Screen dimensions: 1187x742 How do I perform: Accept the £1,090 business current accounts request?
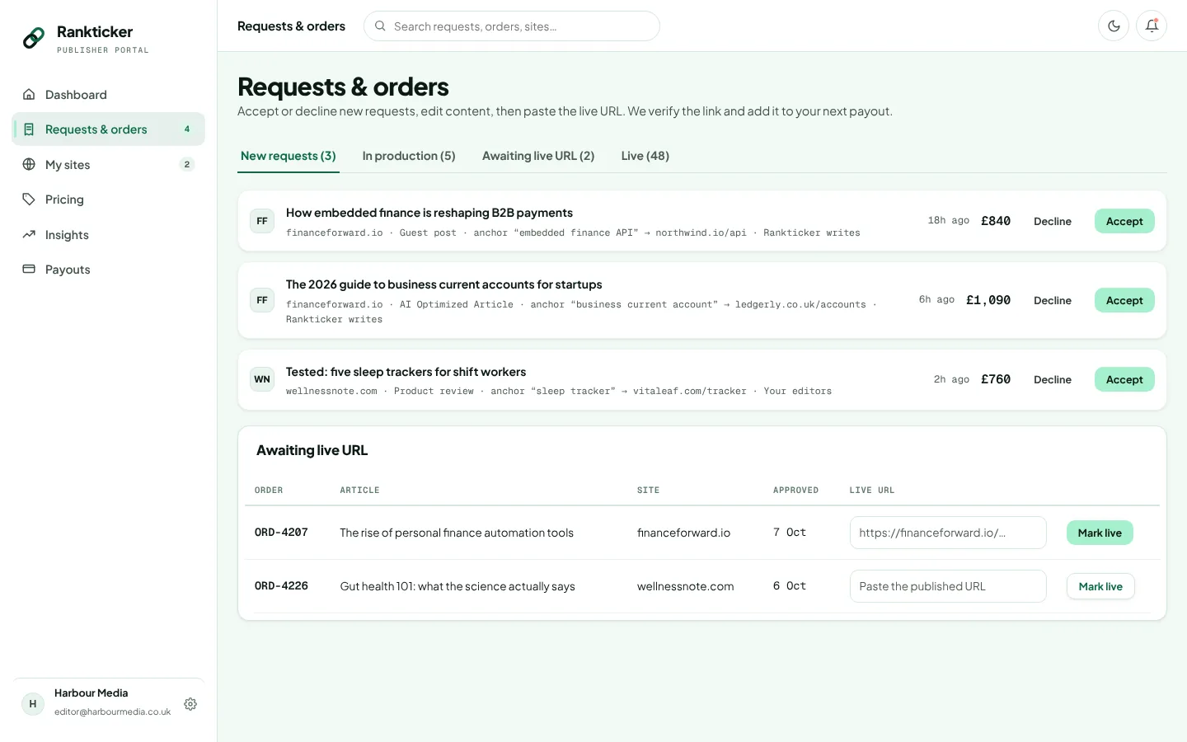[x=1124, y=300]
